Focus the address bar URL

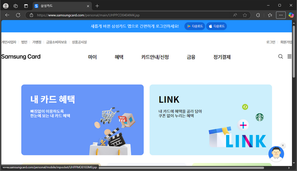pos(88,15)
